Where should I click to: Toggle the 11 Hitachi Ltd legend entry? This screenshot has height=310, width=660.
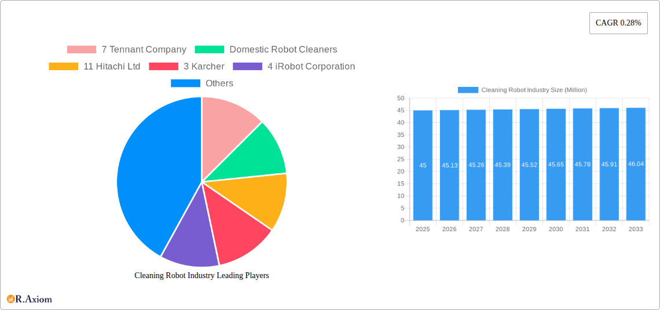point(94,66)
